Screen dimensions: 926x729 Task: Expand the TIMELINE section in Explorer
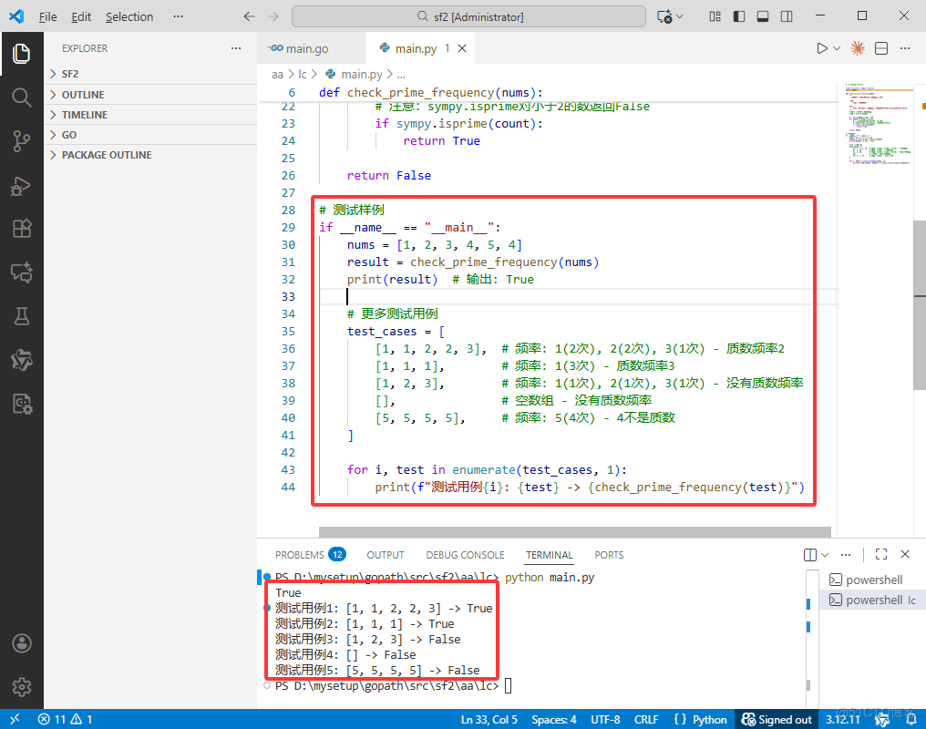coord(84,115)
